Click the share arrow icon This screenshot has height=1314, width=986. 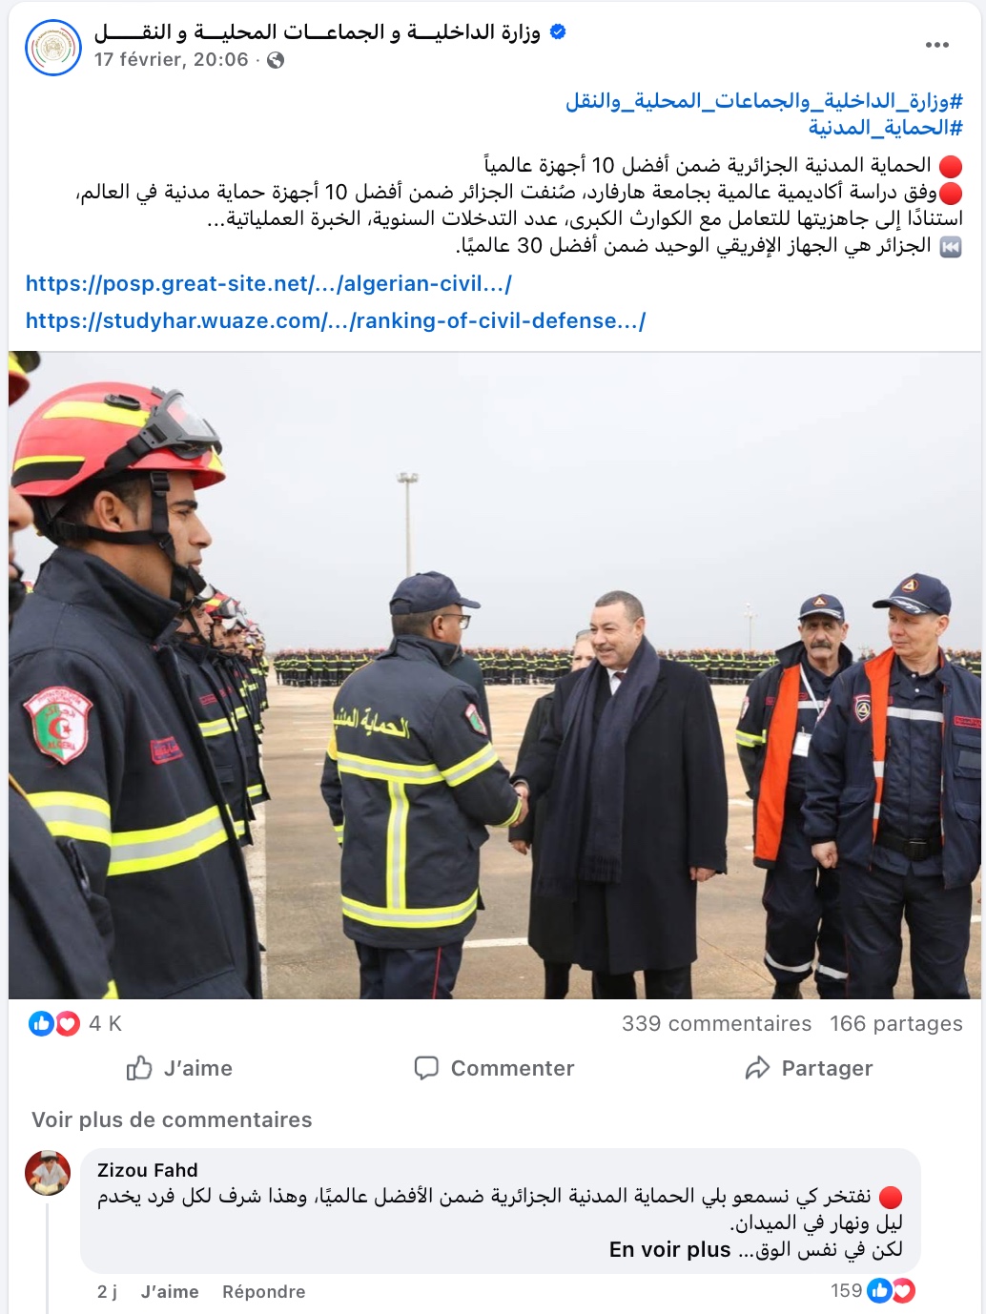757,1068
